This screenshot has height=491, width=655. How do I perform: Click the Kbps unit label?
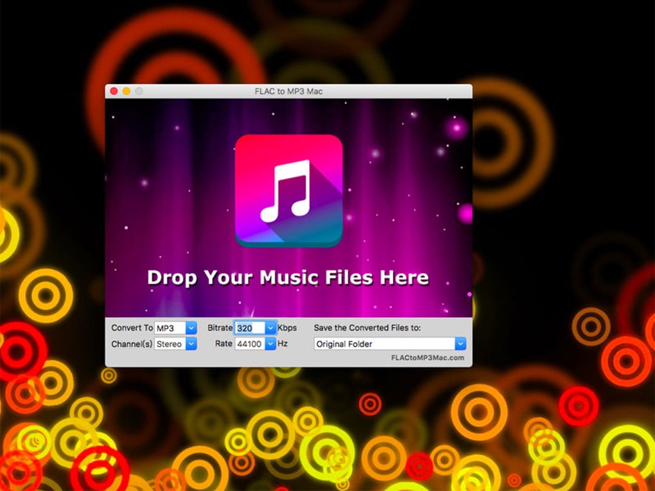click(x=287, y=328)
